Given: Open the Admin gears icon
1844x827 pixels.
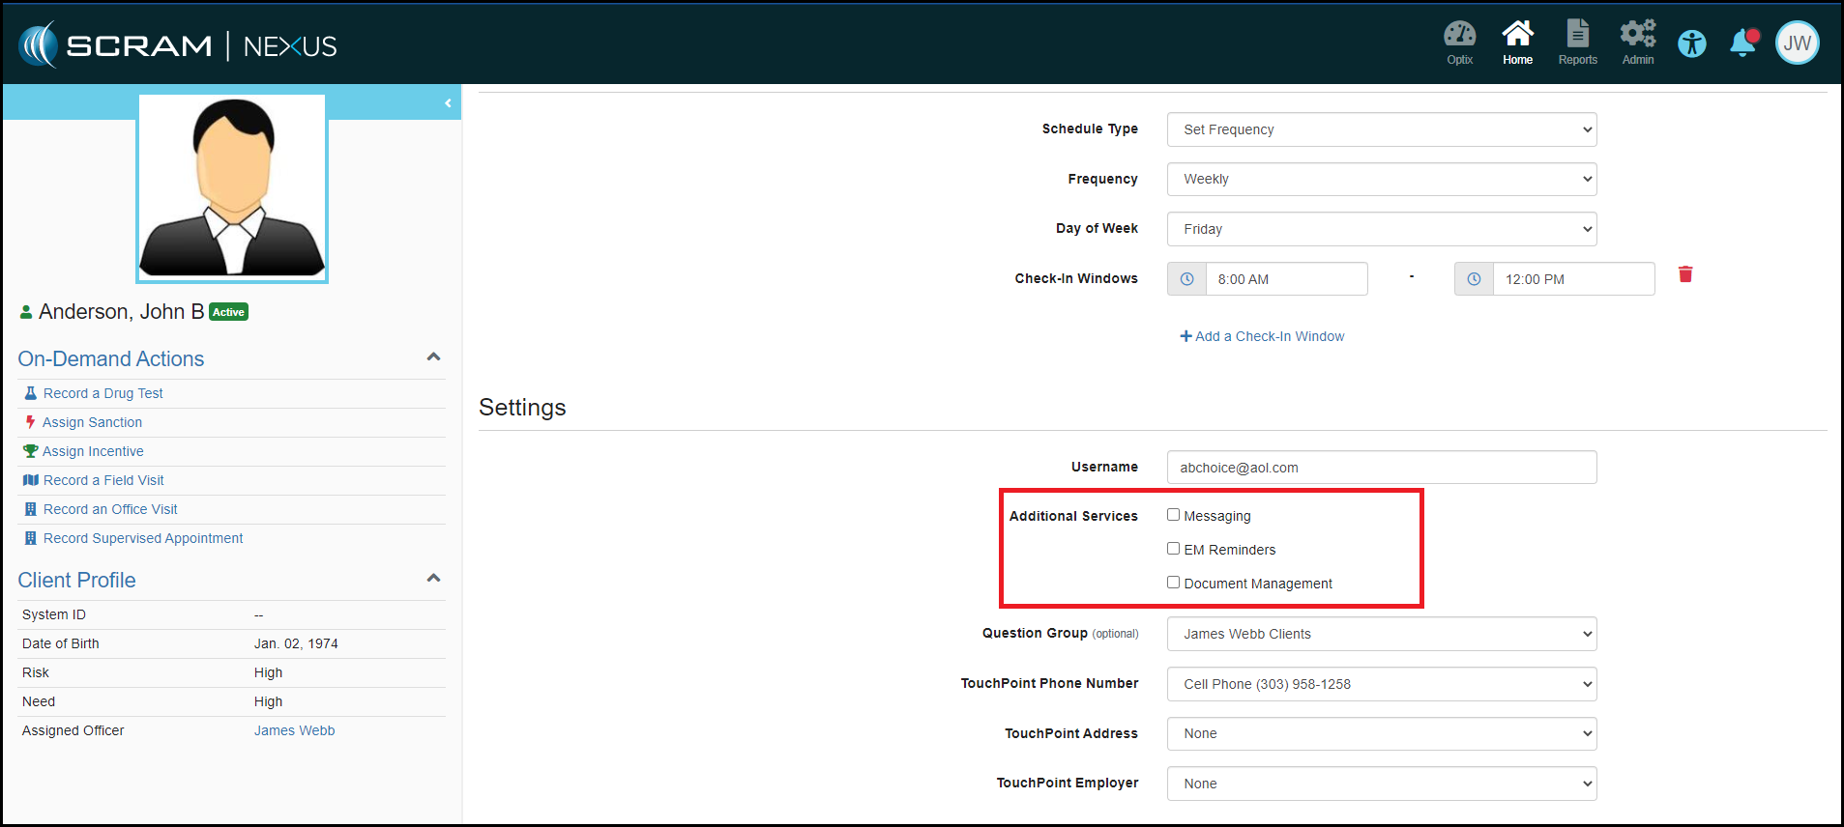Looking at the screenshot, I should coord(1637,43).
